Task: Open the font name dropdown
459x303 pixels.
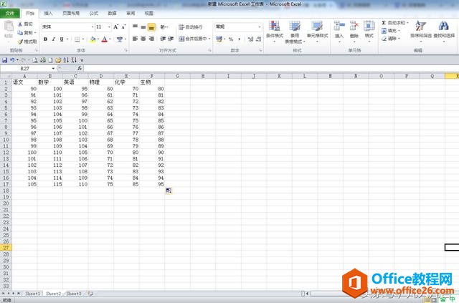Action: 93,27
